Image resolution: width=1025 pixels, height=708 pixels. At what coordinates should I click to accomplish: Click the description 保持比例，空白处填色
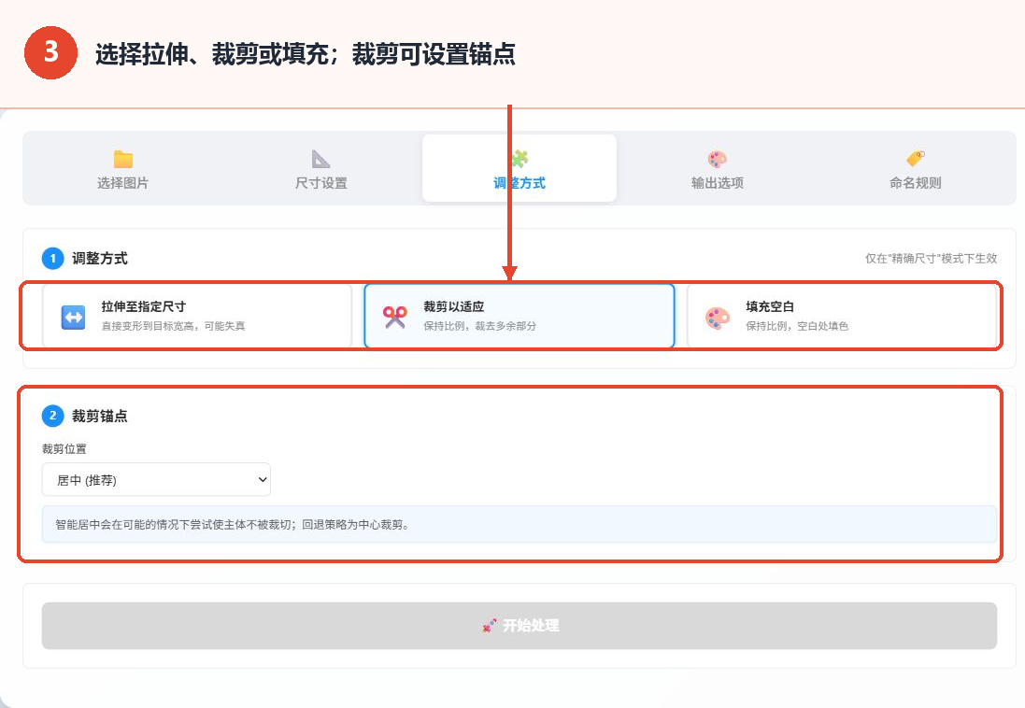[797, 326]
